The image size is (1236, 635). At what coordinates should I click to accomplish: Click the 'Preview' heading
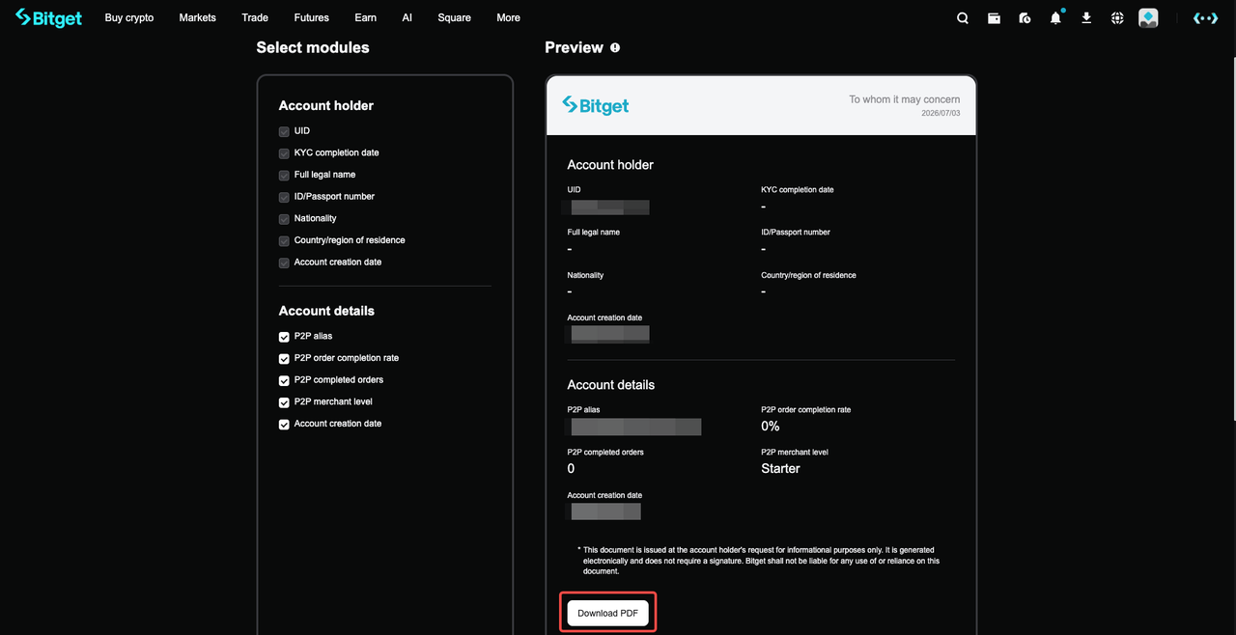[574, 47]
